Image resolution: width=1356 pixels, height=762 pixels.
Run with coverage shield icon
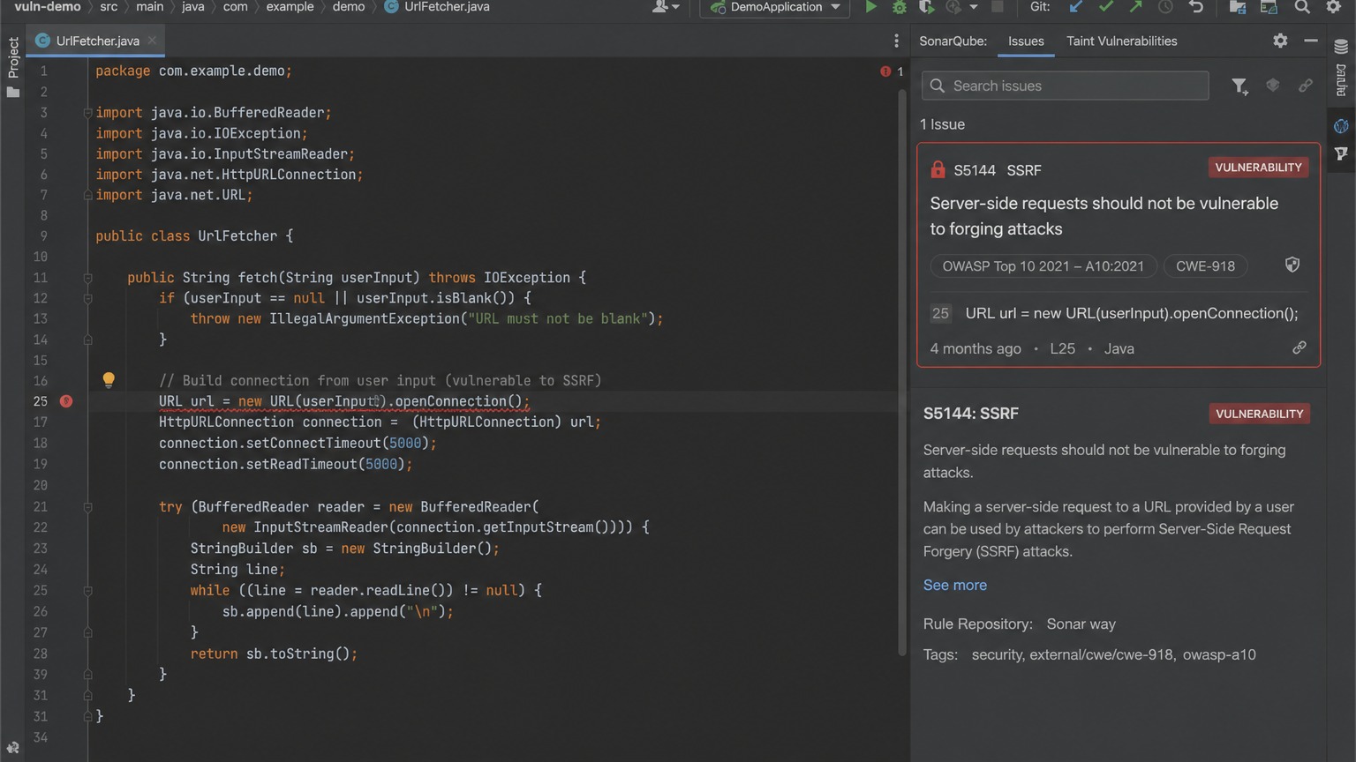pyautogui.click(x=926, y=7)
